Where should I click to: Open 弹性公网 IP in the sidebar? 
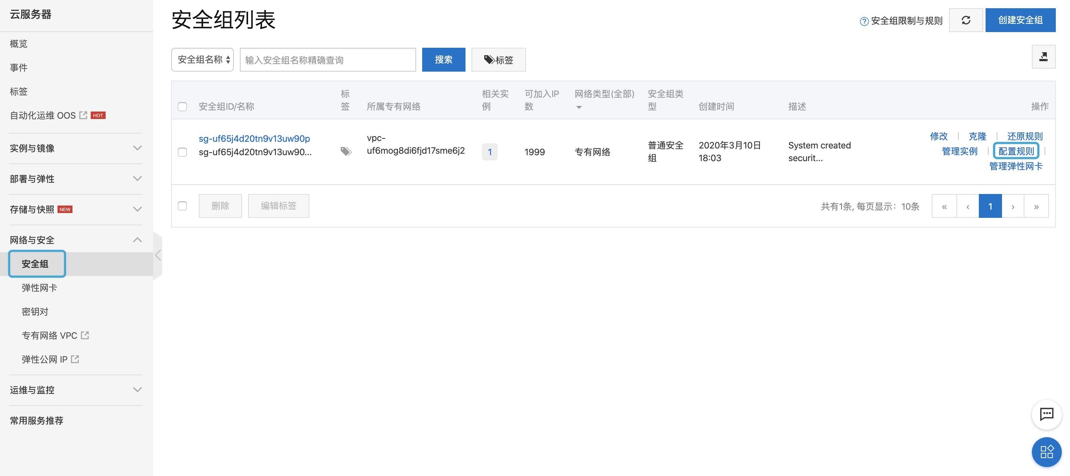point(44,359)
